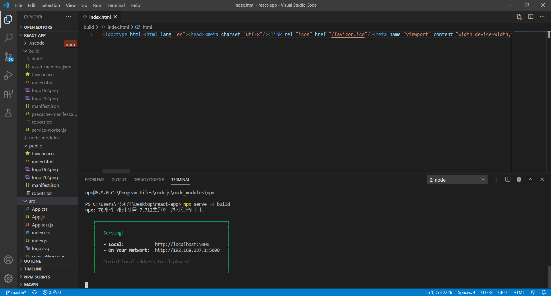Screen dimensions: 551x296
Task: Open notifications bell in status bar
Action: coord(544,292)
